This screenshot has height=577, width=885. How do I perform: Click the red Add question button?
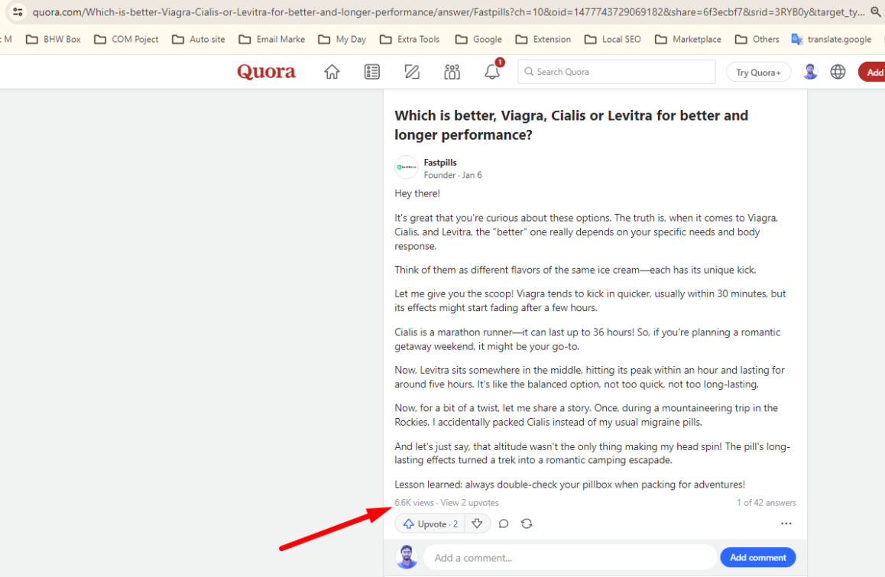[x=872, y=73]
